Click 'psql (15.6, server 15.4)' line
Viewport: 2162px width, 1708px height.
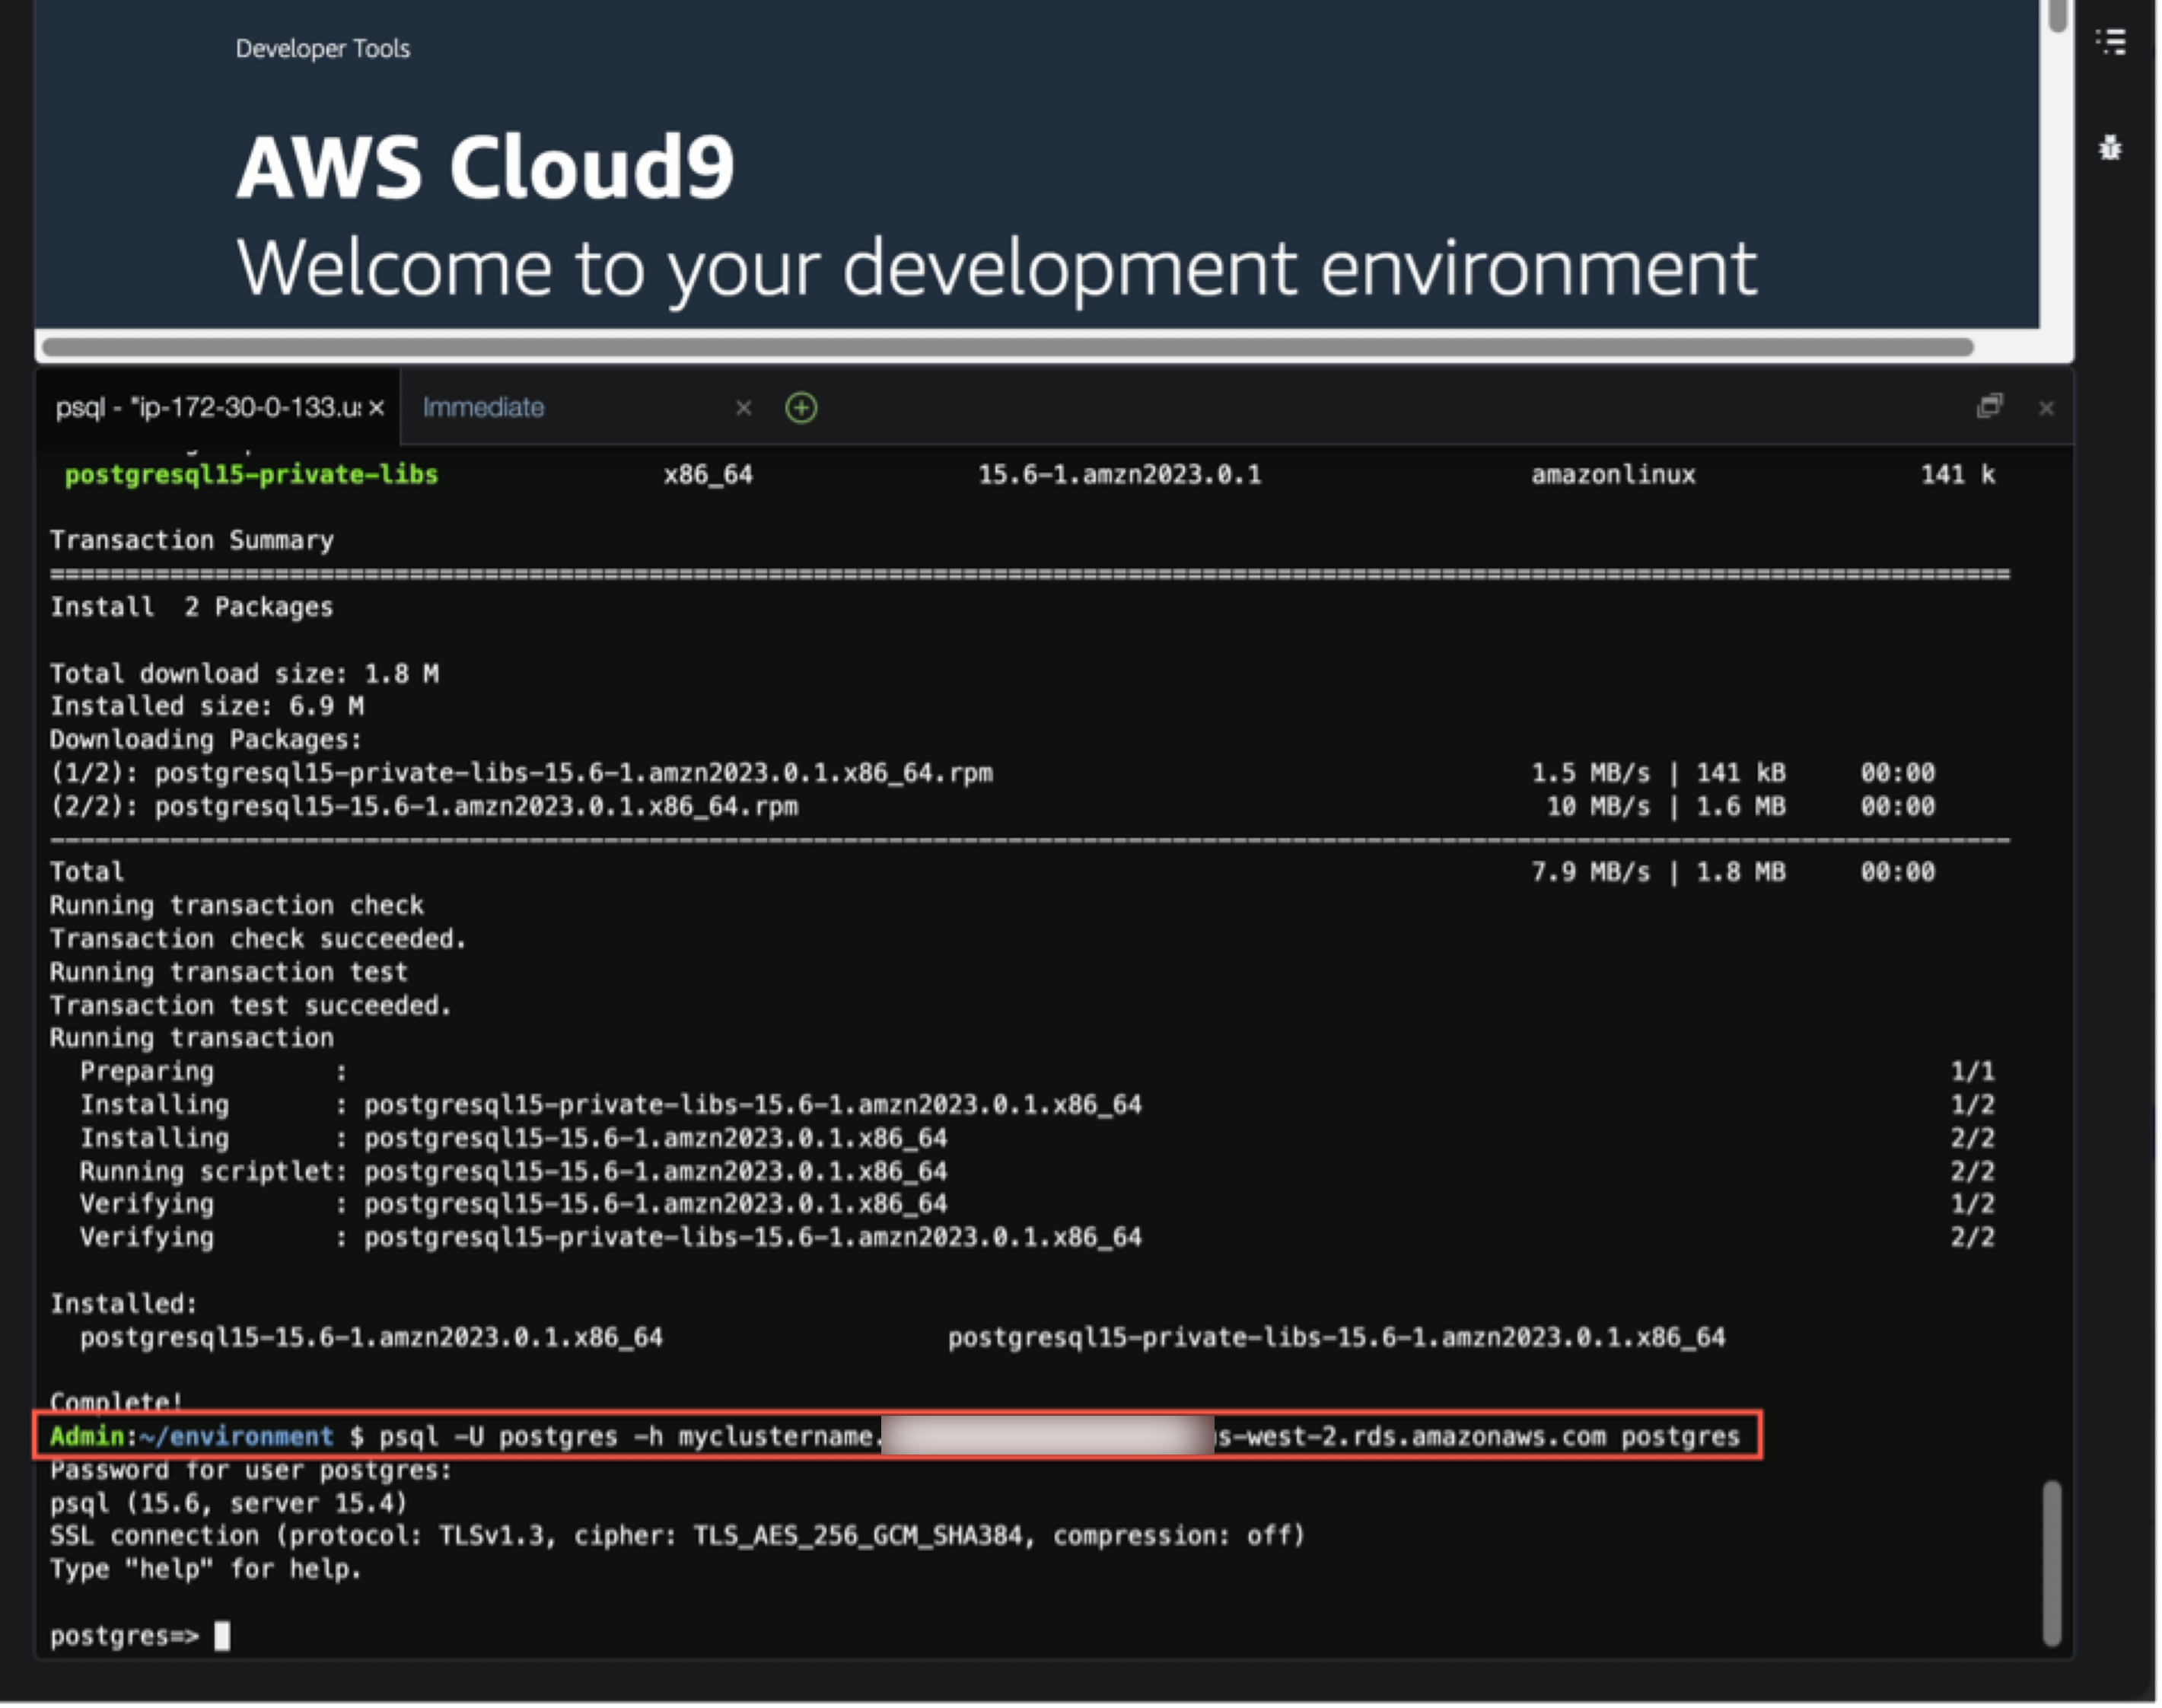tap(229, 1503)
